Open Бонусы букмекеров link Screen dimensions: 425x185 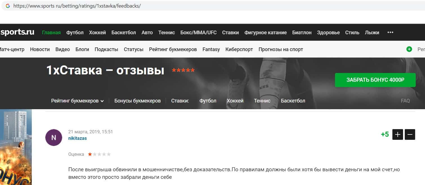(138, 101)
